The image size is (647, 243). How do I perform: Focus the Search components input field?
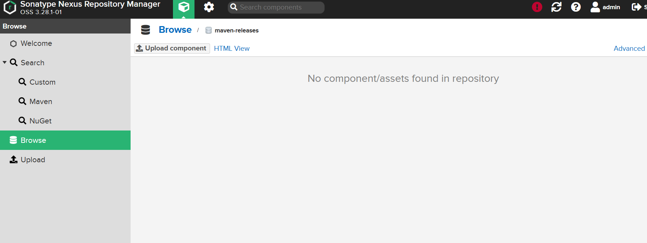coord(279,7)
